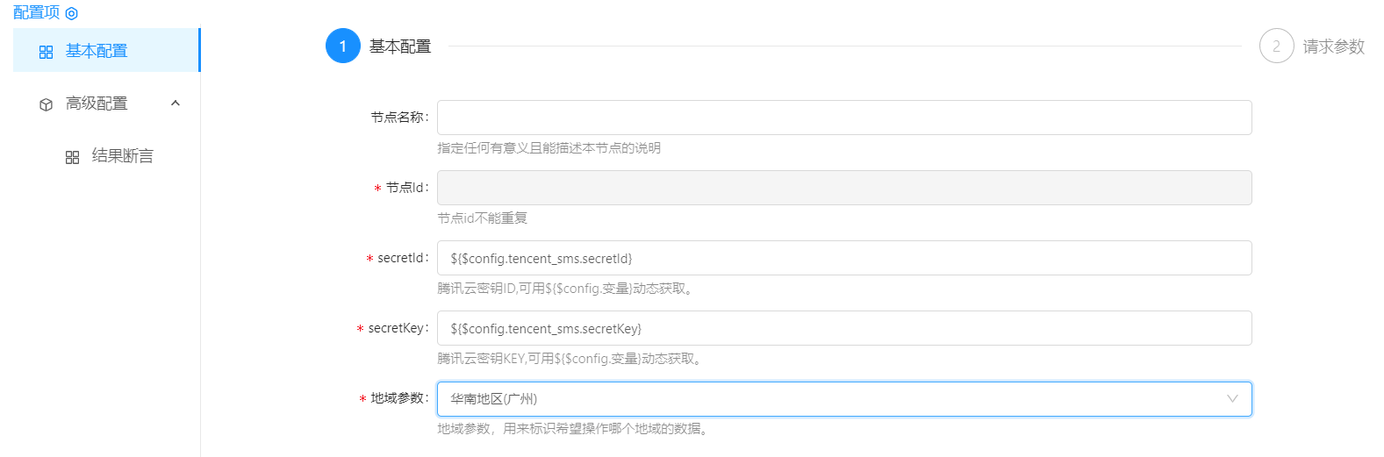1384x457 pixels.
Task: Click the 地域参数 dropdown arrow
Action: [x=1232, y=399]
